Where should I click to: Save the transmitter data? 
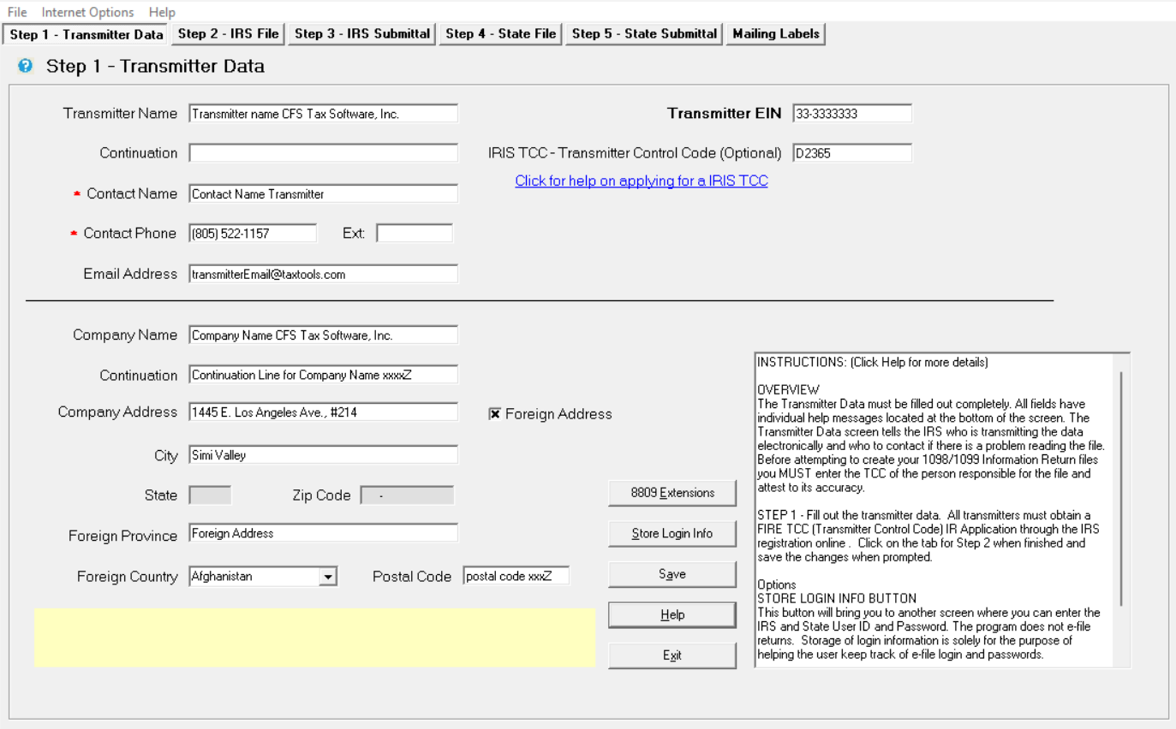click(x=672, y=574)
